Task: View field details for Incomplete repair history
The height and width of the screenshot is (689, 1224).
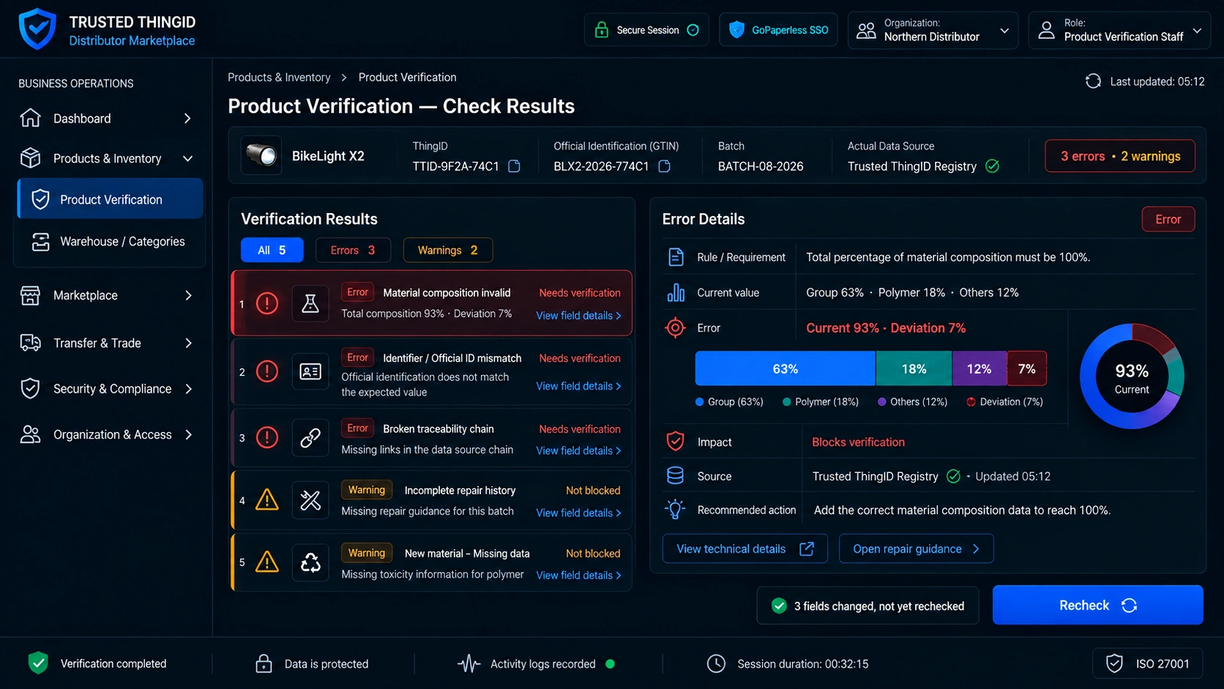Action: point(578,513)
